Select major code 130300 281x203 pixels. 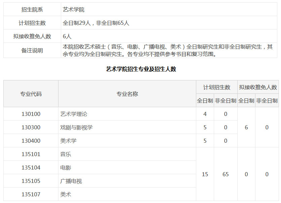(x=31, y=127)
